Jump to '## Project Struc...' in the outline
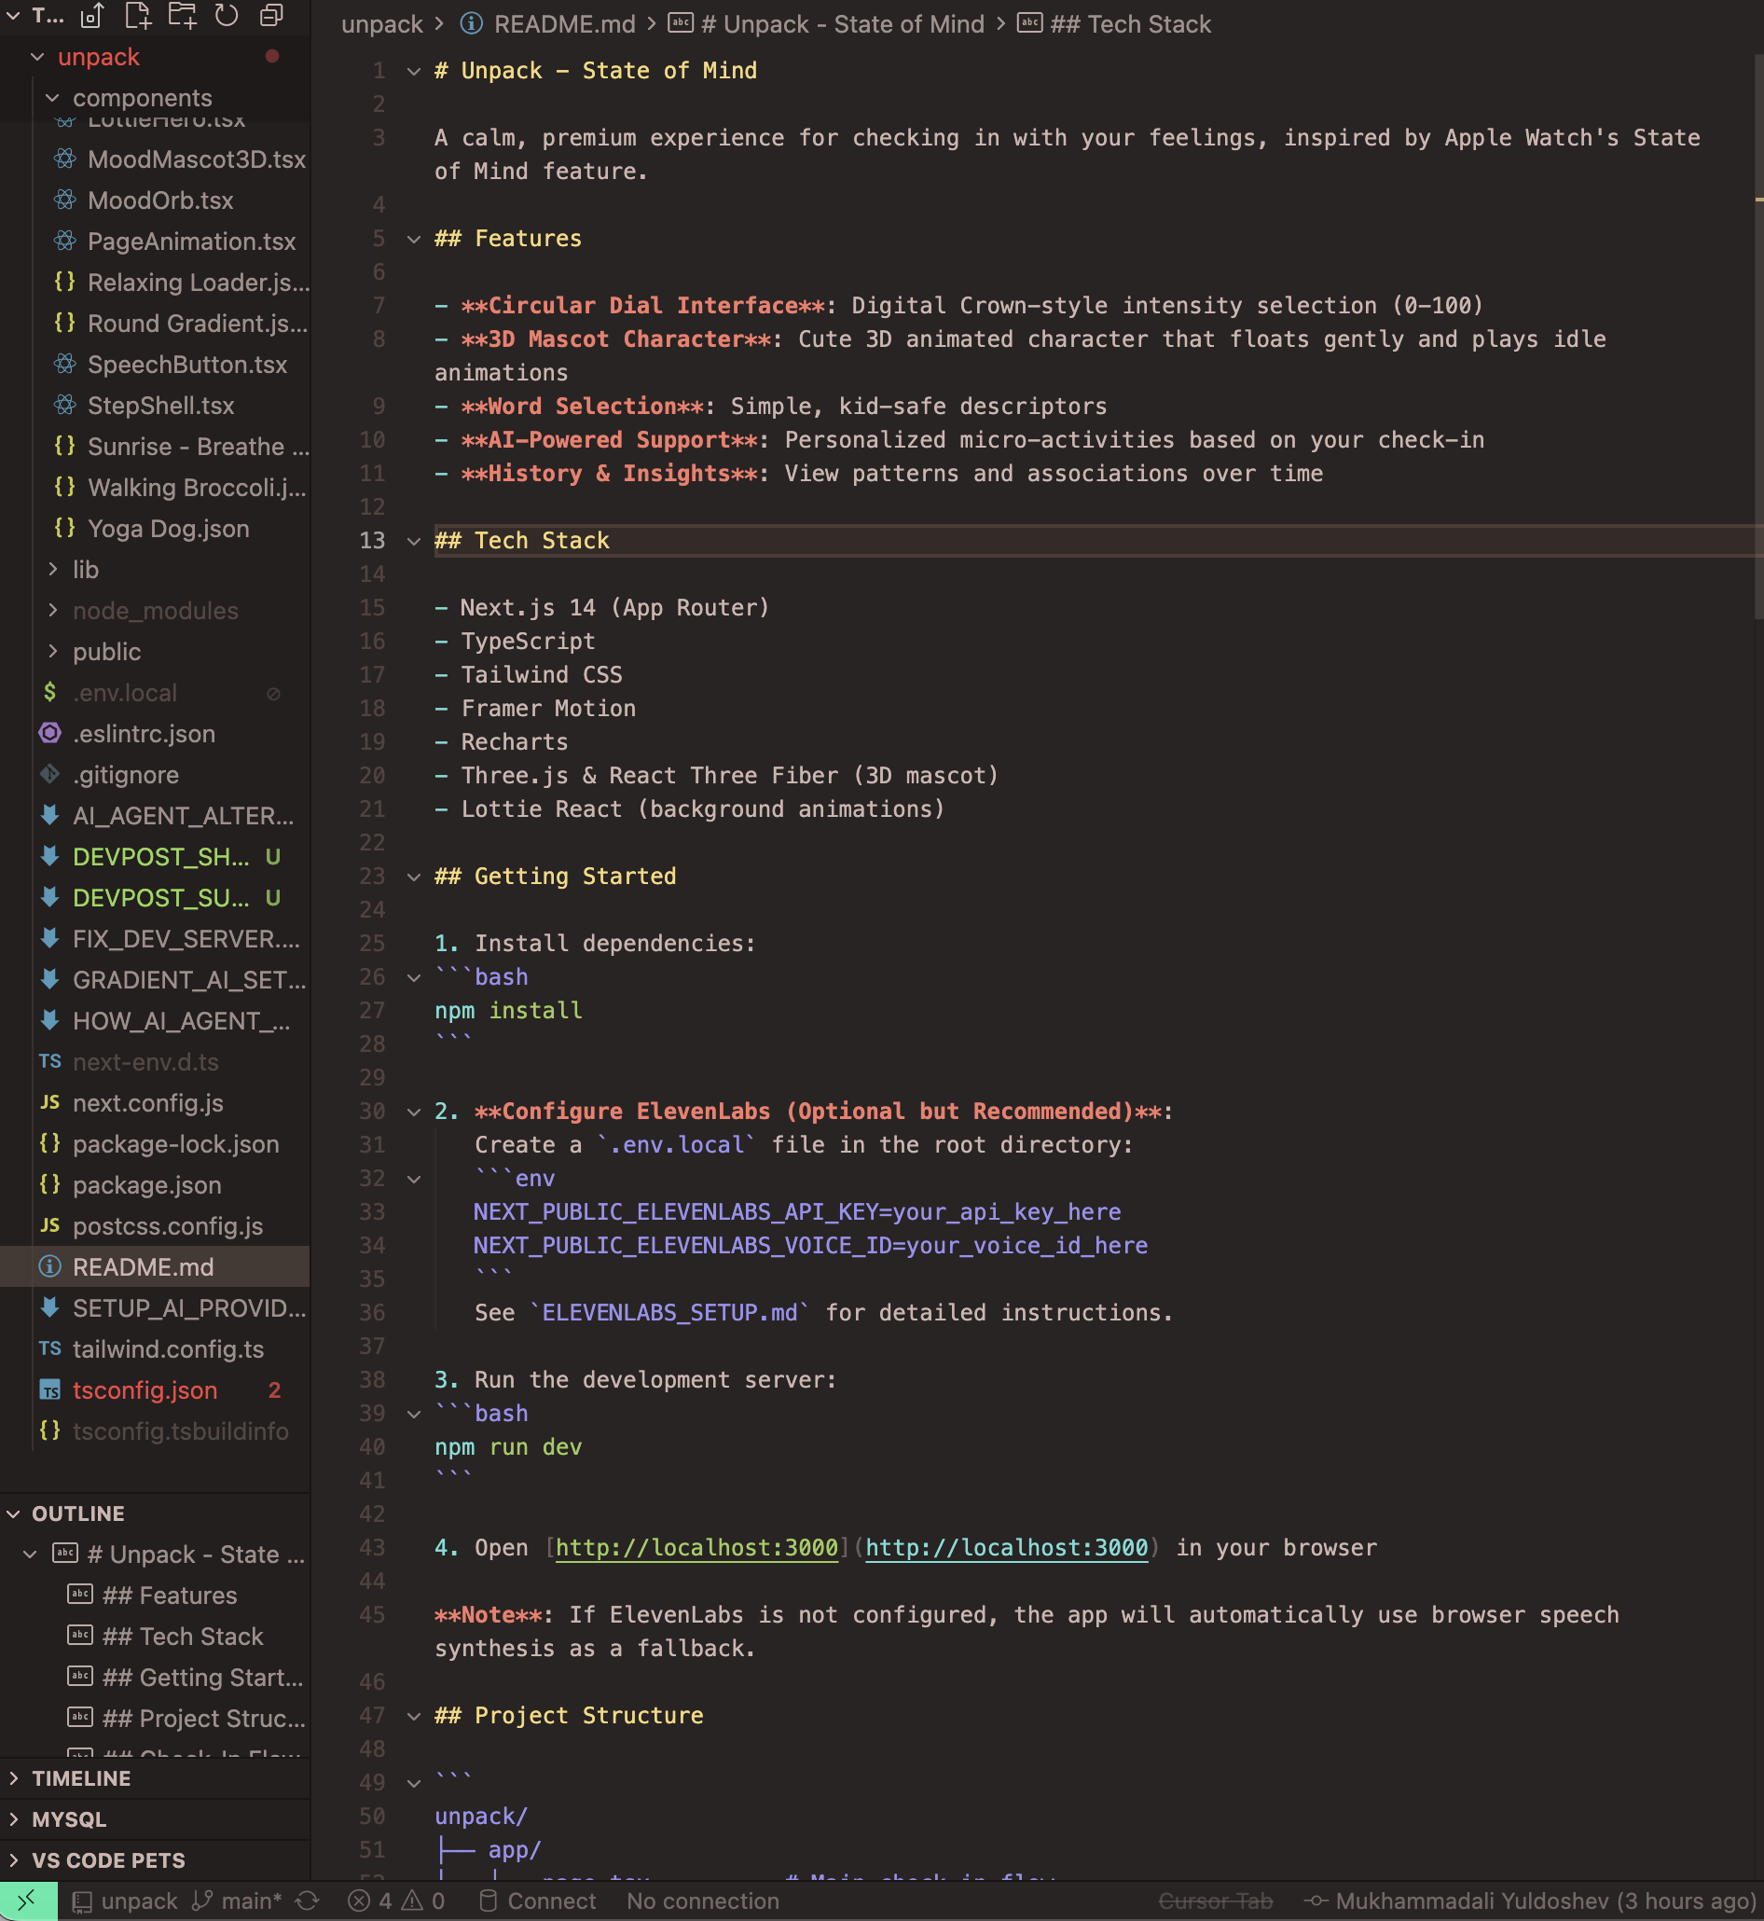The image size is (1764, 1921). [204, 1719]
